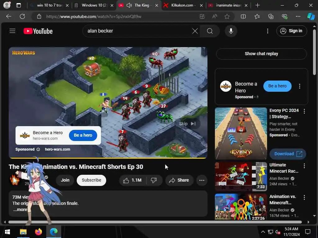This screenshot has width=318, height=238.
Task: Click 'Be a hero' in video overlay
Action: coord(83,135)
